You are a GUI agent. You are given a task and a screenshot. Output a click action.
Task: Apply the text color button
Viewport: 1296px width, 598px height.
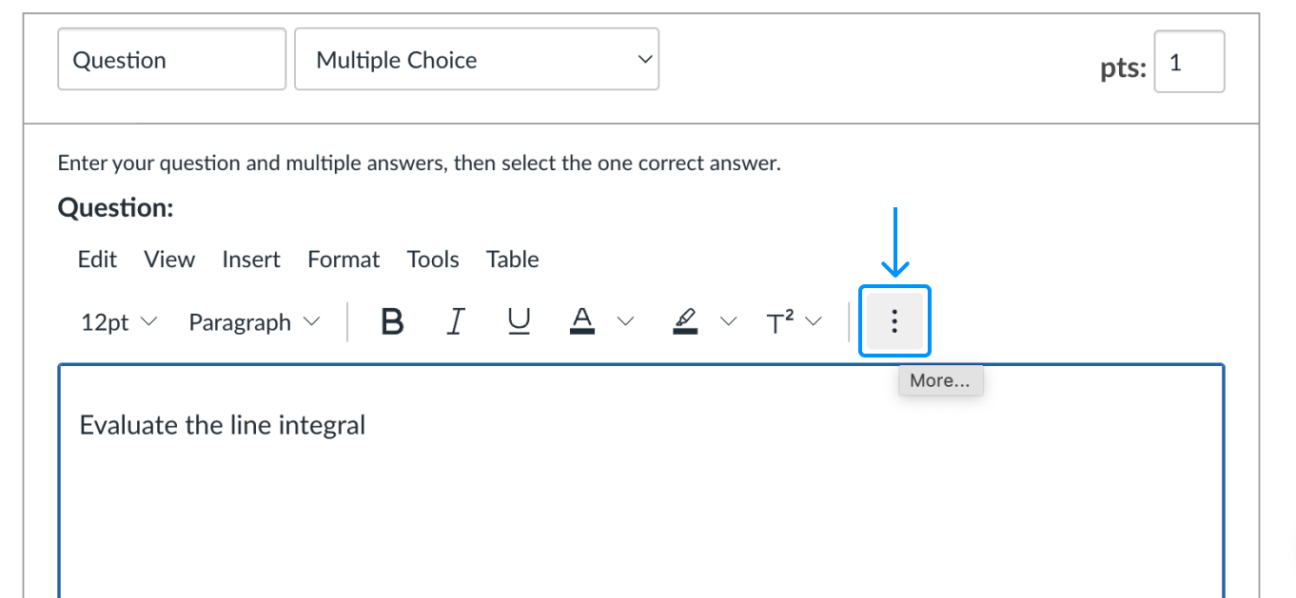tap(582, 323)
